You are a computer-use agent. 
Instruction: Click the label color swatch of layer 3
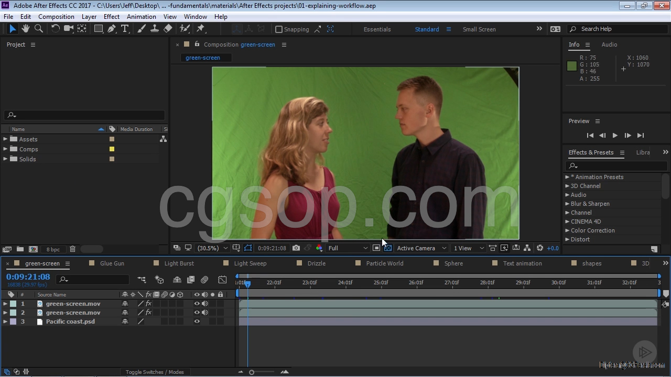click(13, 321)
